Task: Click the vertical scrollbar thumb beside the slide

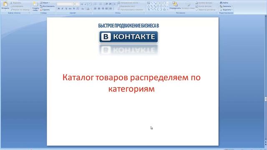Action: [x=266, y=99]
